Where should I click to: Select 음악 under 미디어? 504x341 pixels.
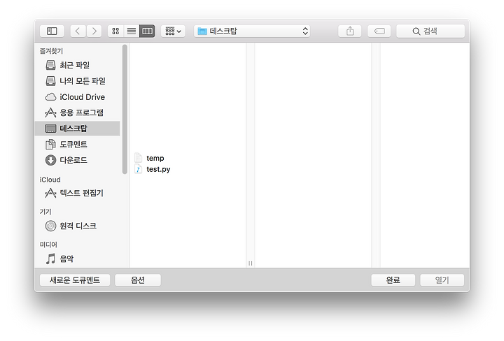click(78, 259)
